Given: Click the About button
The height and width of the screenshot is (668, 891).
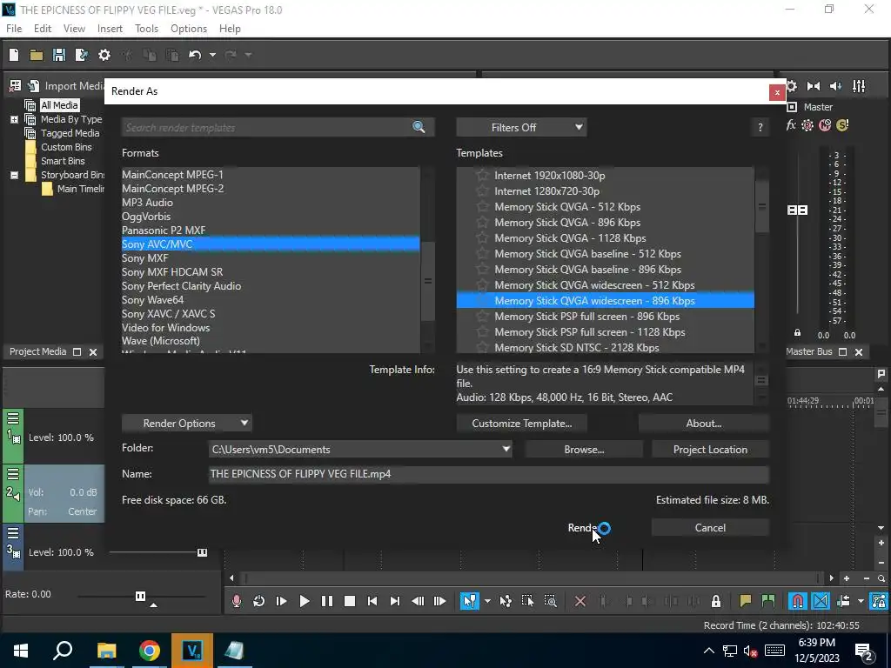Looking at the screenshot, I should pyautogui.click(x=703, y=424).
